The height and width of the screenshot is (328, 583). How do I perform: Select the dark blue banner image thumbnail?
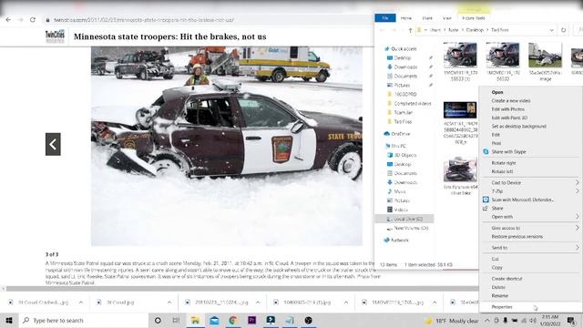pyautogui.click(x=460, y=110)
